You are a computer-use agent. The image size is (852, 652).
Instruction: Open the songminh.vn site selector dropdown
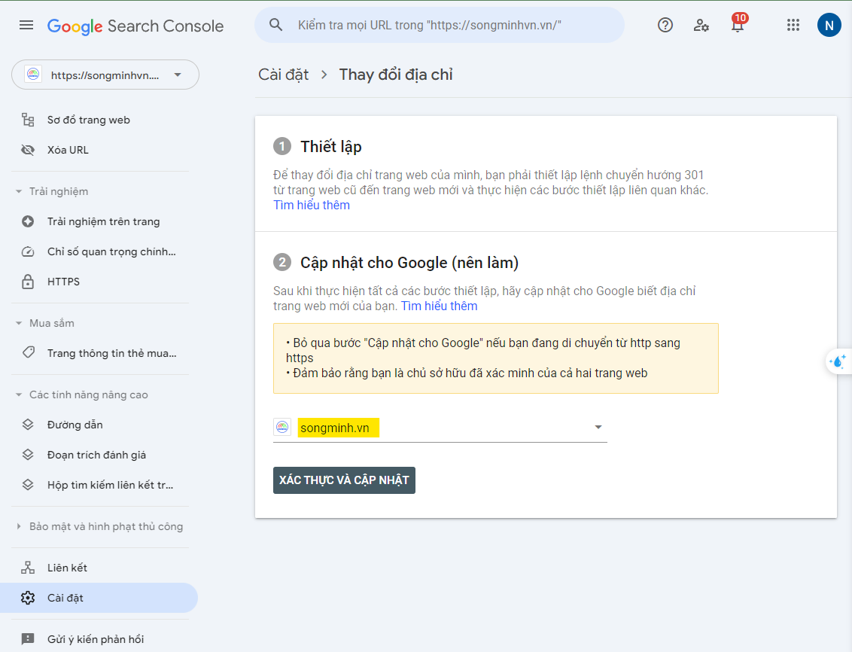(x=440, y=428)
